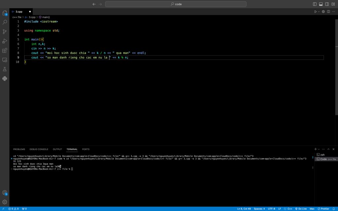Open the Manage gear in activity bar
Screen dimensions: 338x211
(x=5, y=202)
